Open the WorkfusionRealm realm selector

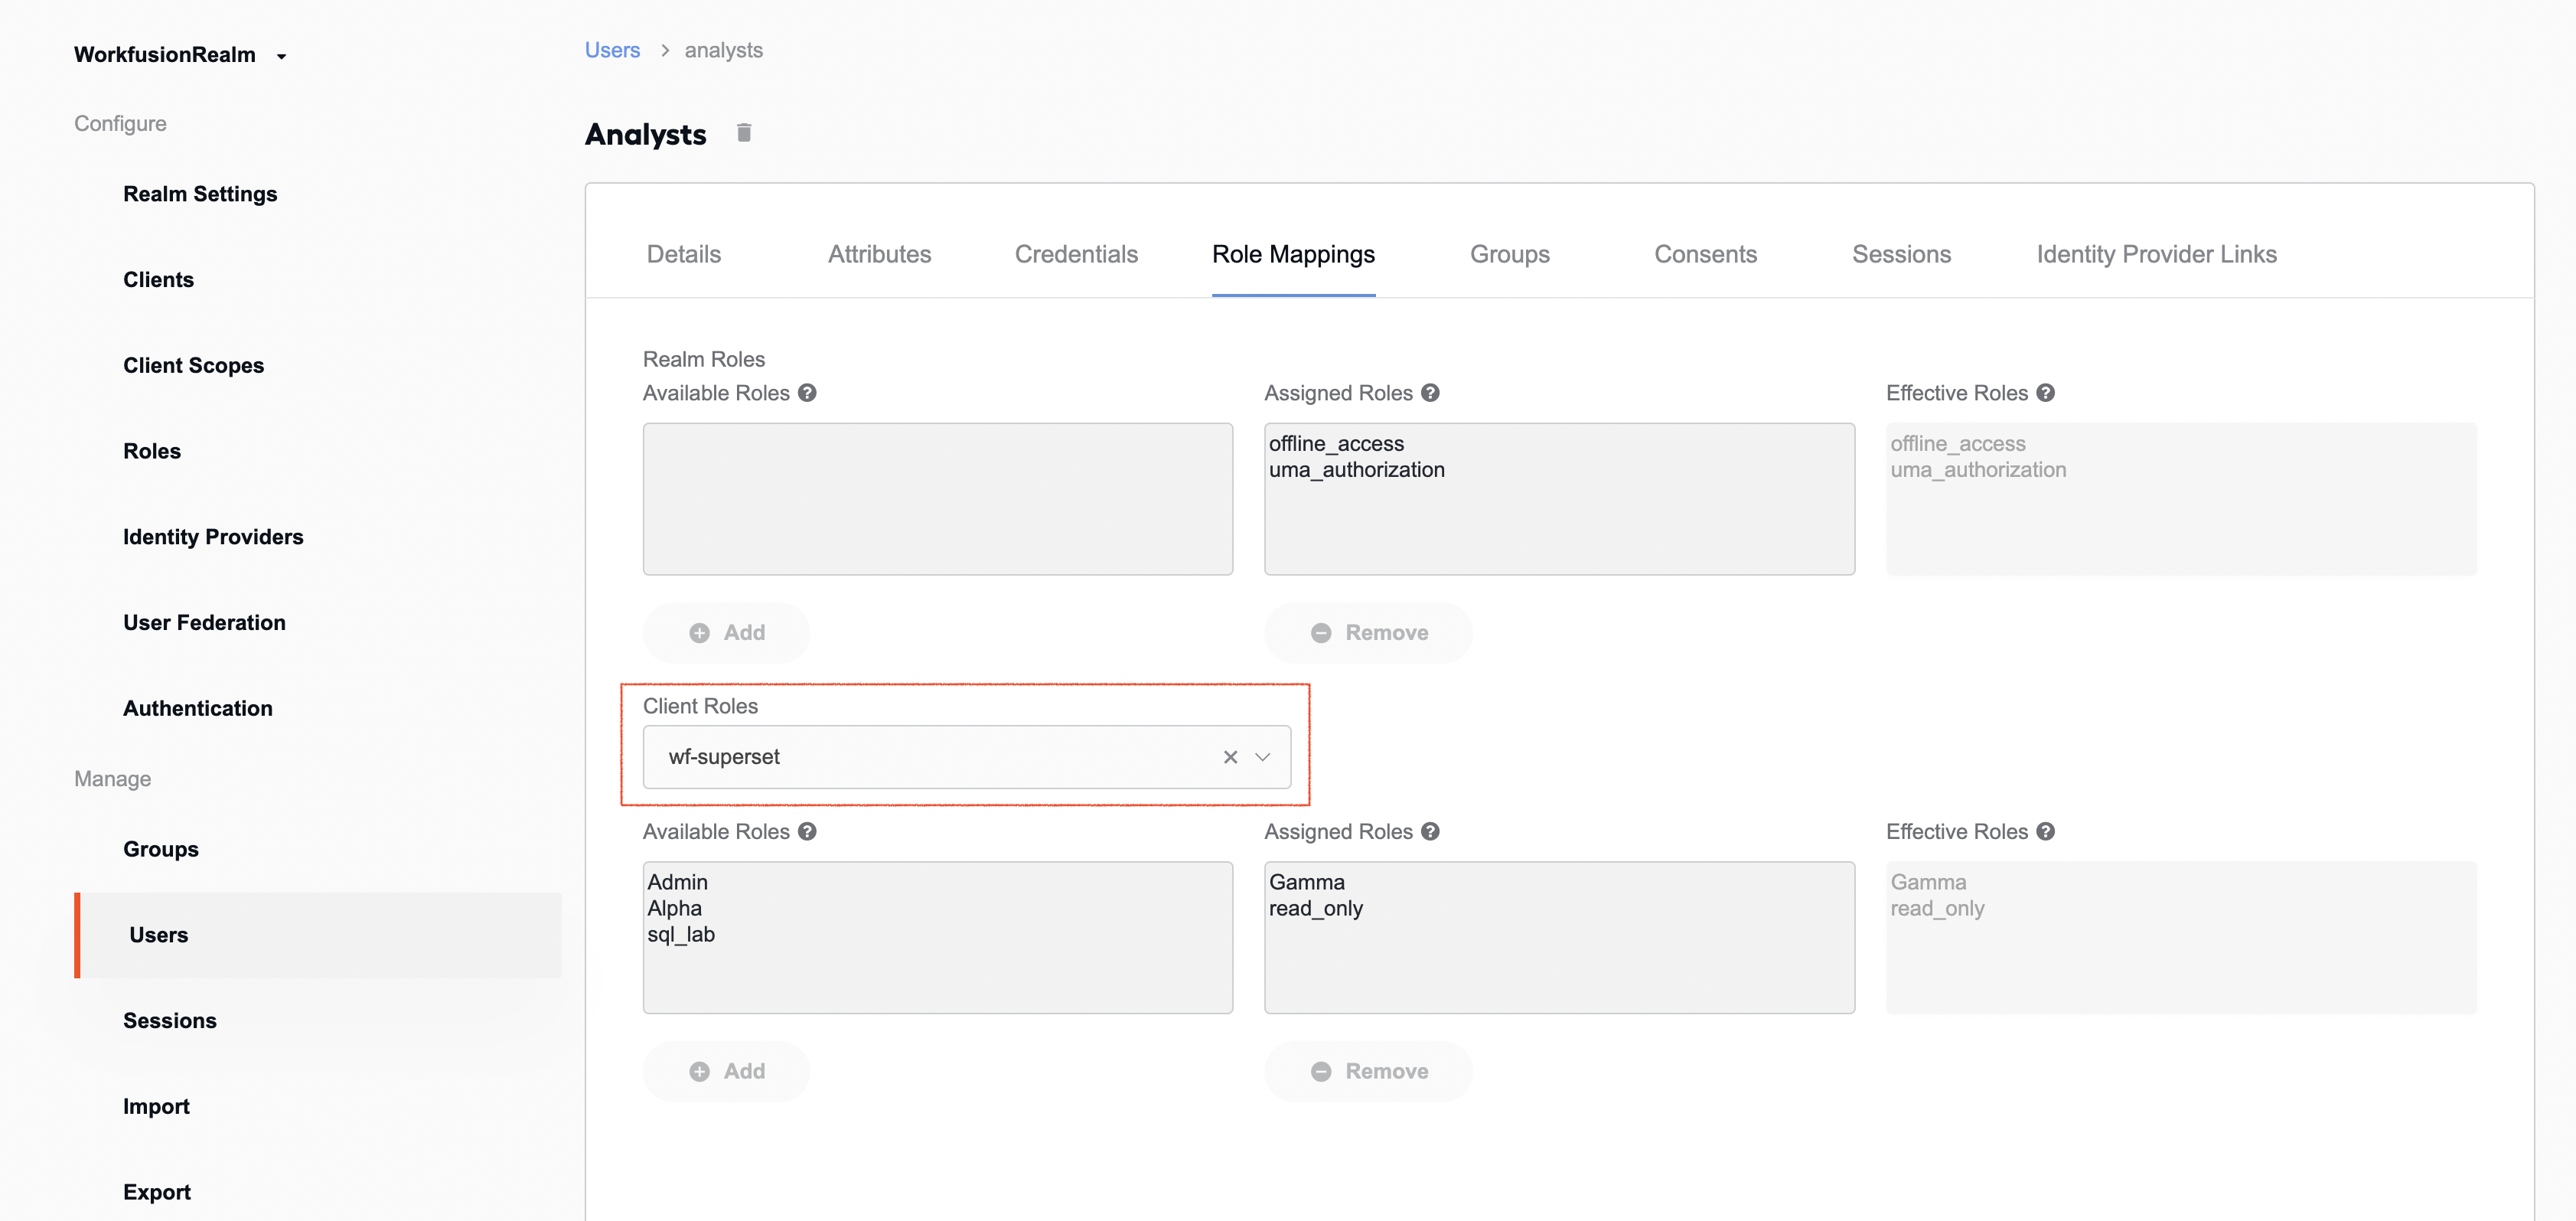180,55
